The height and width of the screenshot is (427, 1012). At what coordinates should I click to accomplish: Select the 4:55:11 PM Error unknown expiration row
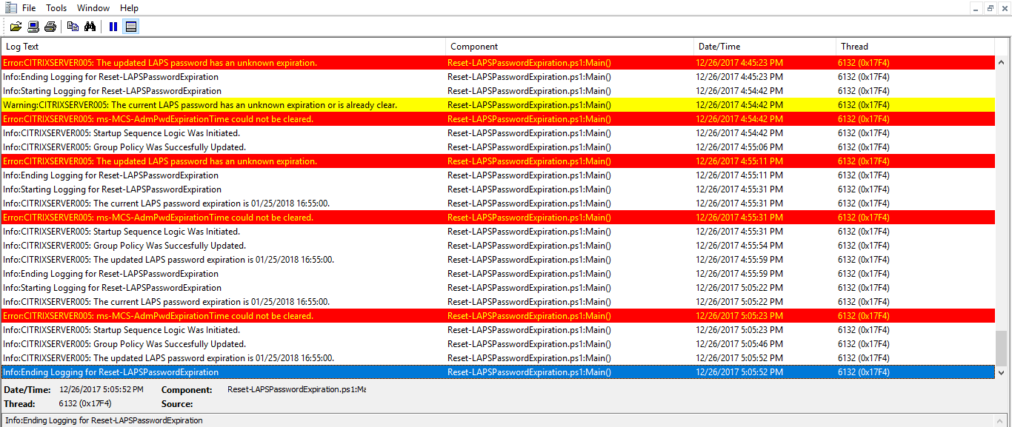[x=498, y=161]
